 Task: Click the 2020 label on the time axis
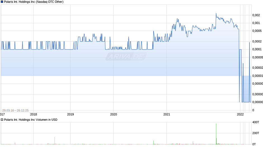point(113,115)
